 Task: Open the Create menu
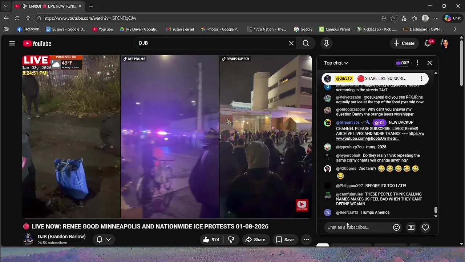[x=404, y=43]
